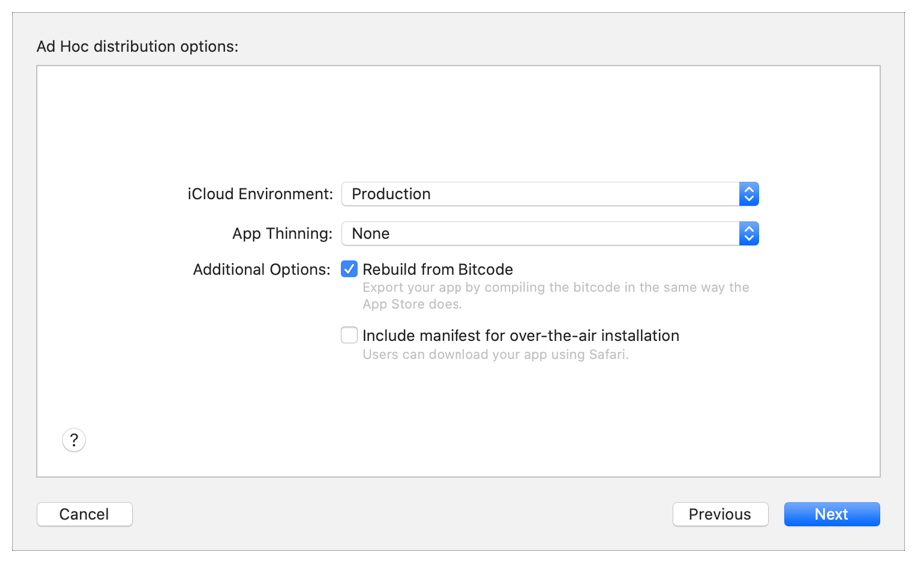Click the over-the-air installation label text

tap(520, 336)
